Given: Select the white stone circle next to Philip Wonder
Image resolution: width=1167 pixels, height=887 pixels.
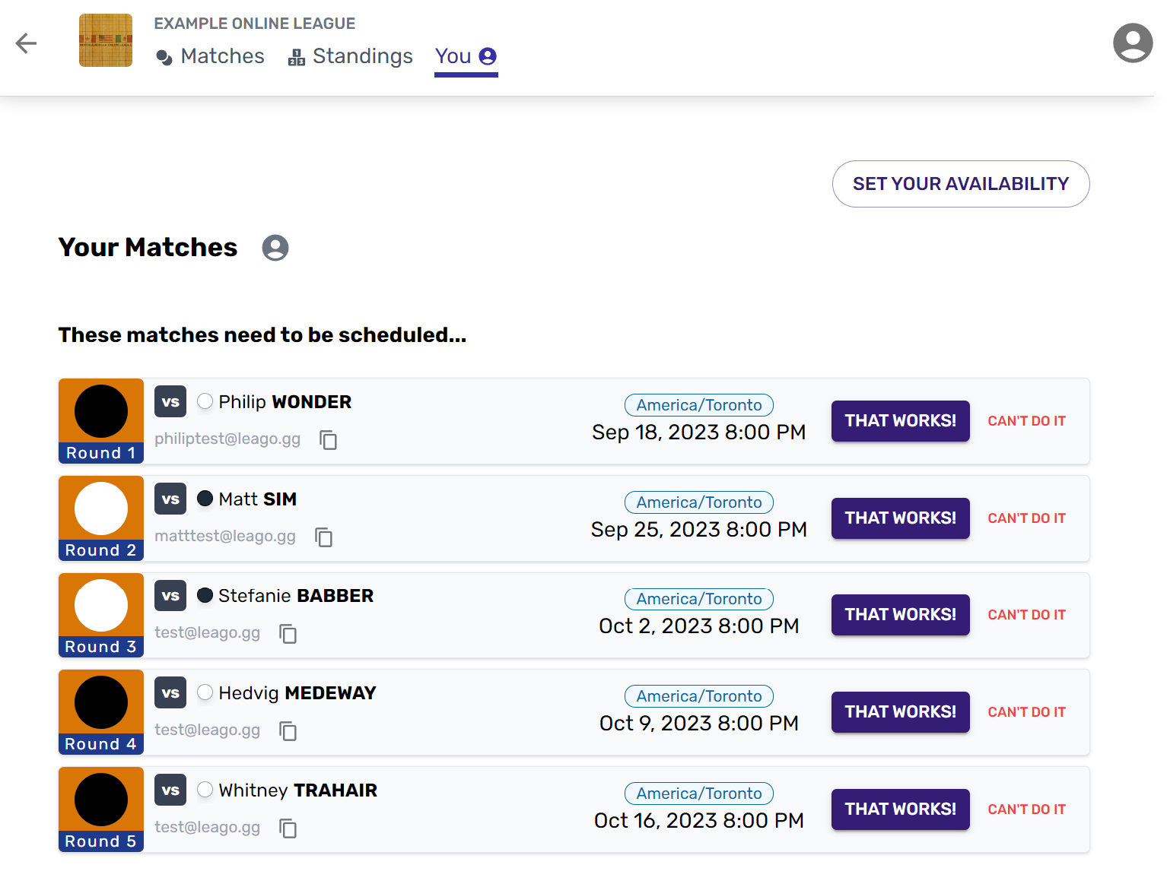Looking at the screenshot, I should (x=204, y=401).
